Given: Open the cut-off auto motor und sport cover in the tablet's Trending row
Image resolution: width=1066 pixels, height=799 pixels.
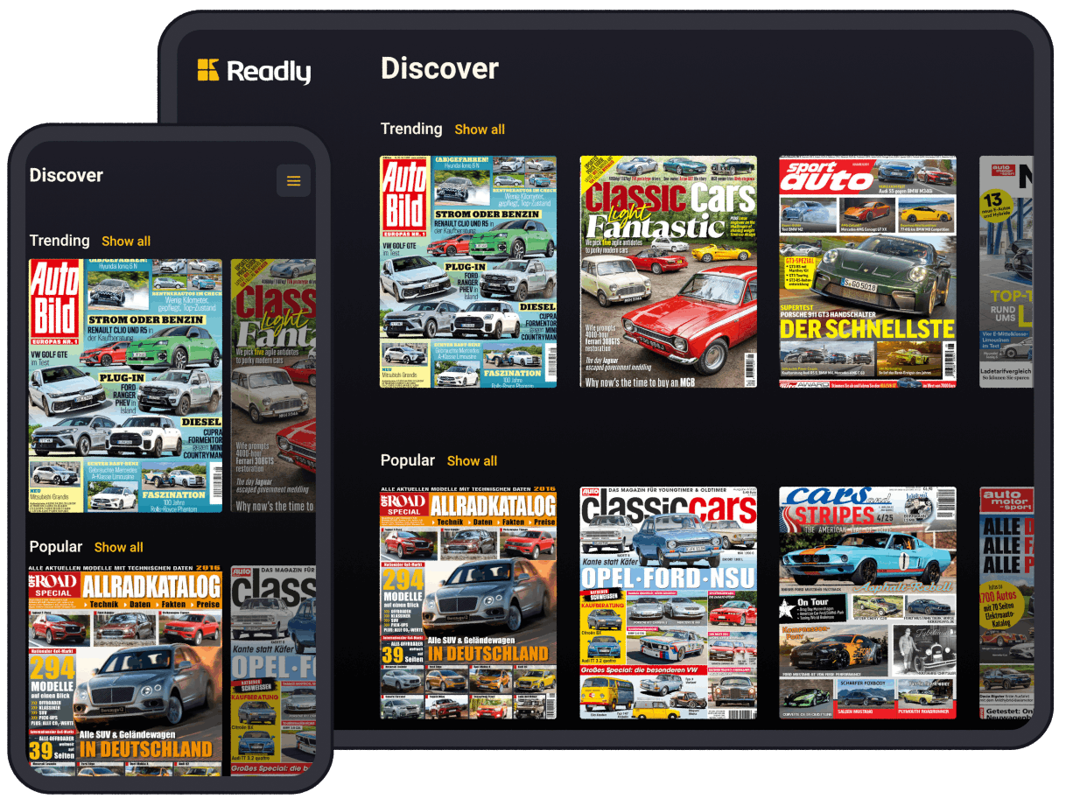Looking at the screenshot, I should pos(1006,271).
